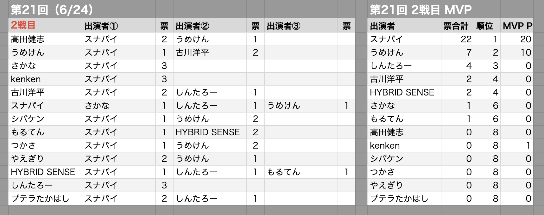The width and height of the screenshot is (544, 215).
Task: Select さかな in 出演者① column
Action: click(119, 106)
